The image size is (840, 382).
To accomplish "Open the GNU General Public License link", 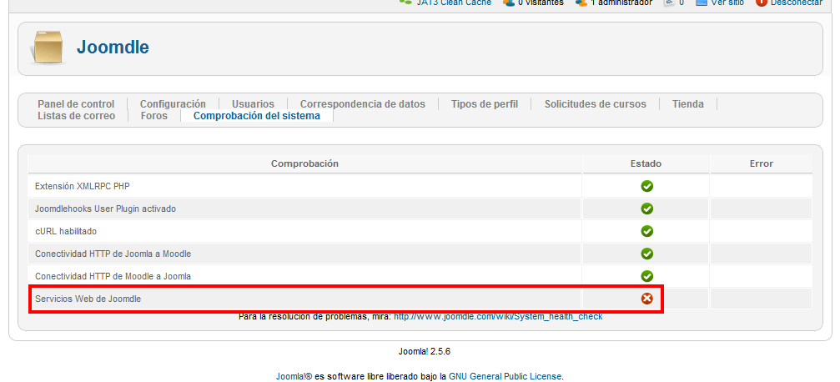I will tap(505, 376).
